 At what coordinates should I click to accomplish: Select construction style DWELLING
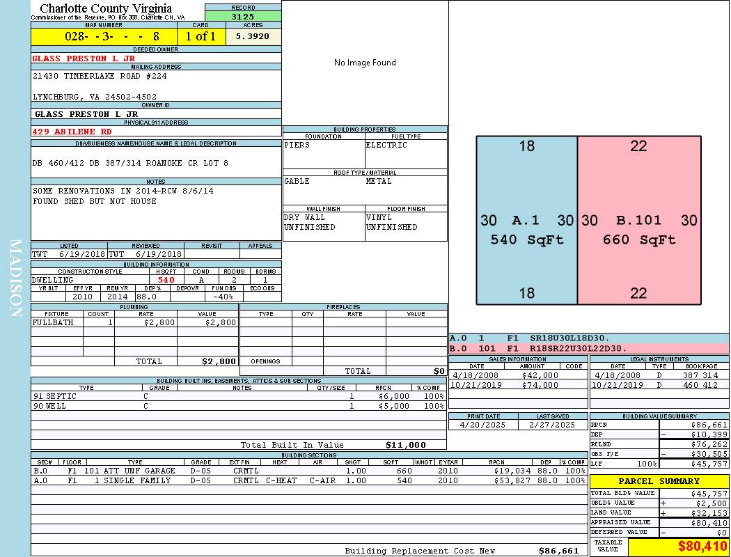point(53,280)
